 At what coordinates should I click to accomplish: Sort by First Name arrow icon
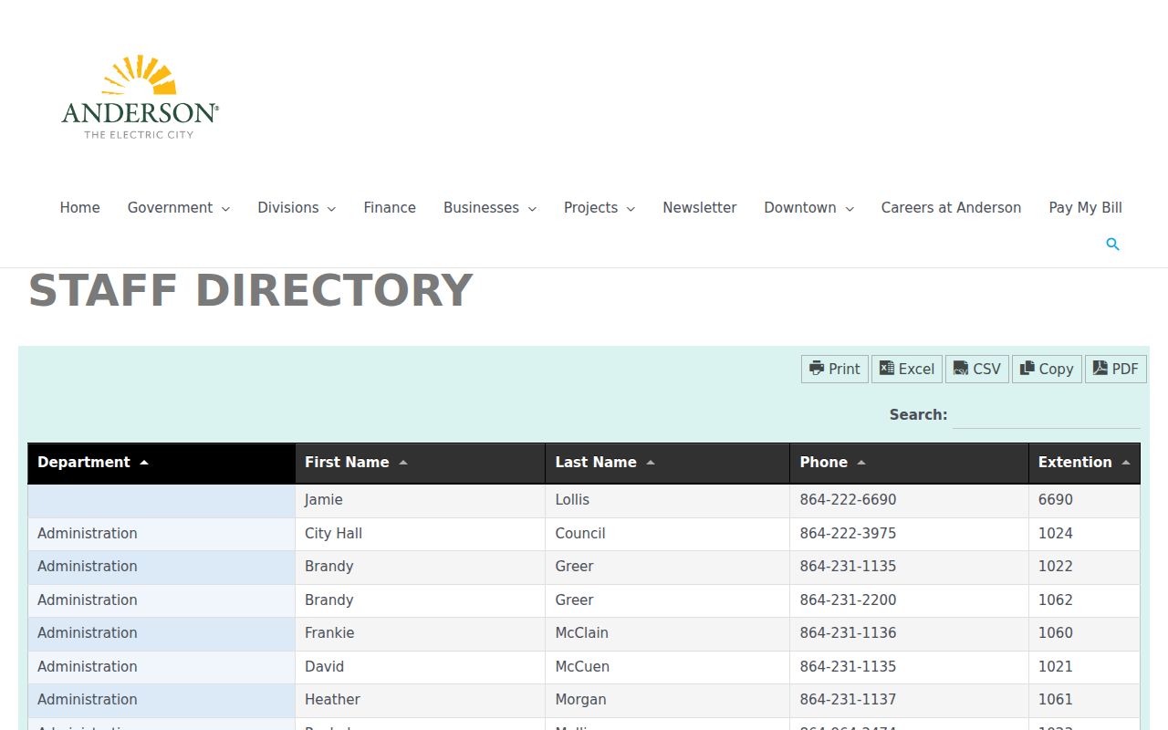click(x=403, y=463)
